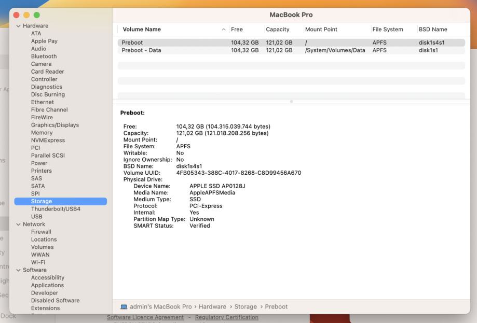Sort by Volume Name column header
477x323 pixels.
point(142,30)
